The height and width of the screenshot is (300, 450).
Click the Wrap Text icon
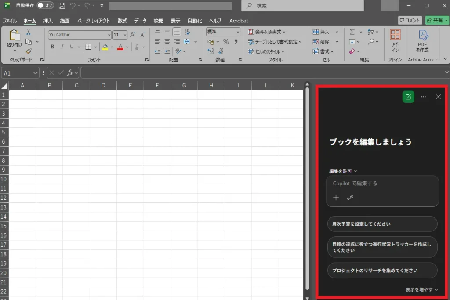(187, 32)
